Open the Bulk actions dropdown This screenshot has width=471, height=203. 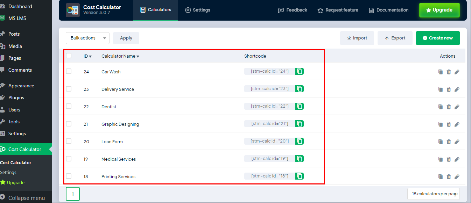[87, 38]
